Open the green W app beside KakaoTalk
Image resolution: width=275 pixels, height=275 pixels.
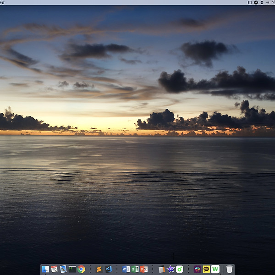point(215,269)
